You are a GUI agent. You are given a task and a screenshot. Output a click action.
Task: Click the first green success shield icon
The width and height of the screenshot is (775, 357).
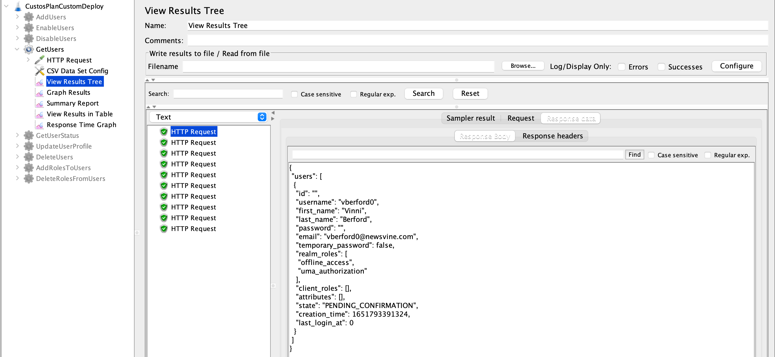tap(164, 132)
